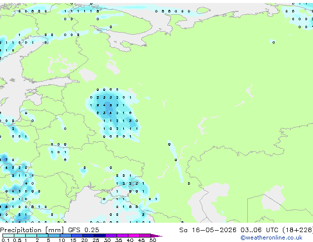This screenshot has width=313, height=242.
Task: Select legend swatch between 15 and 20
Action: 77,236
